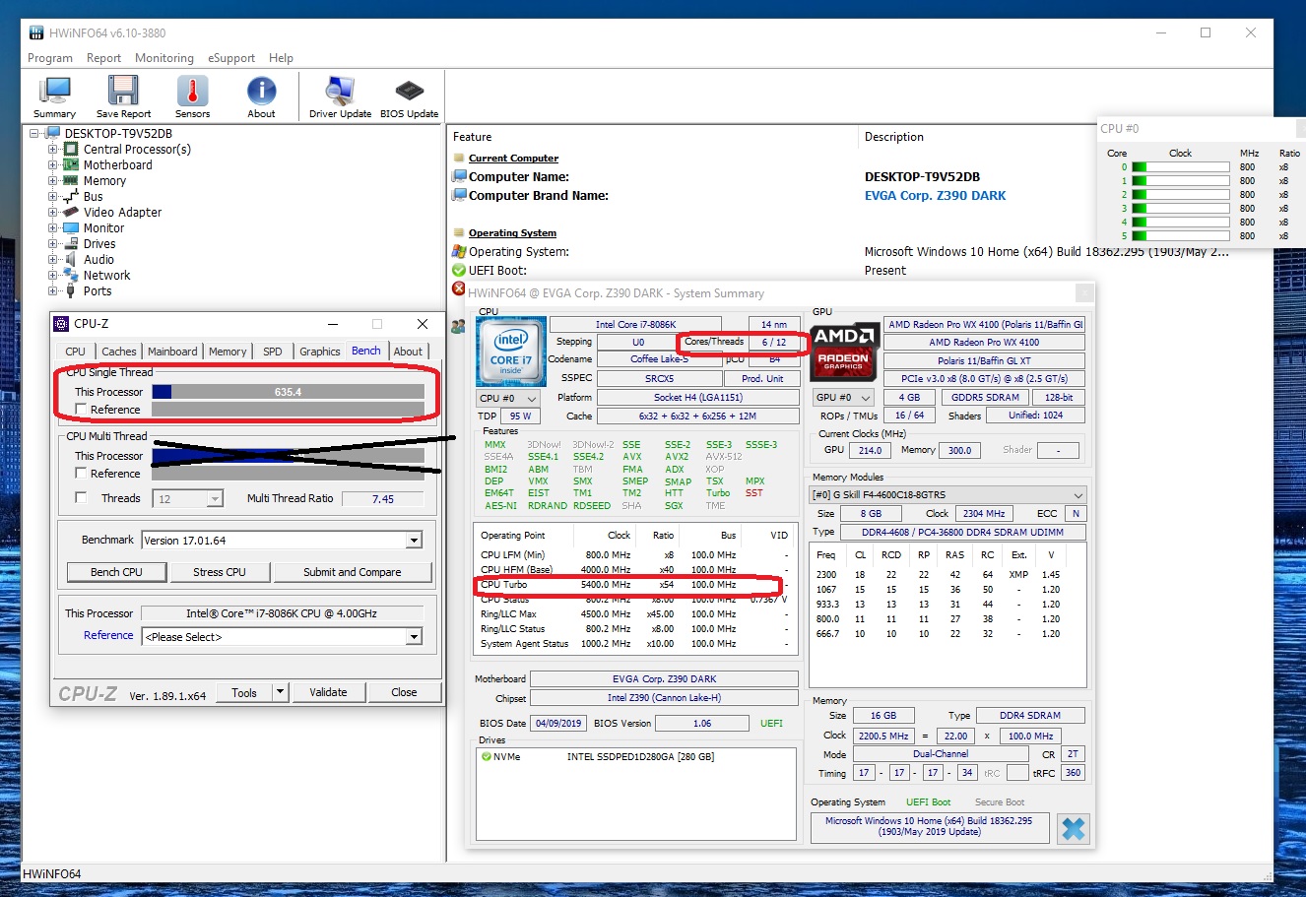Switch to CPU-Z About tab

[x=408, y=352]
